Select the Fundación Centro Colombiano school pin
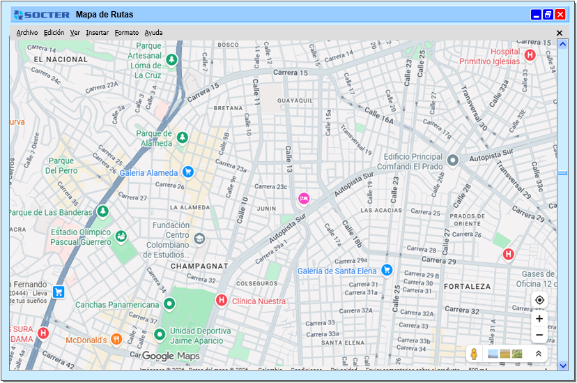 199,239
